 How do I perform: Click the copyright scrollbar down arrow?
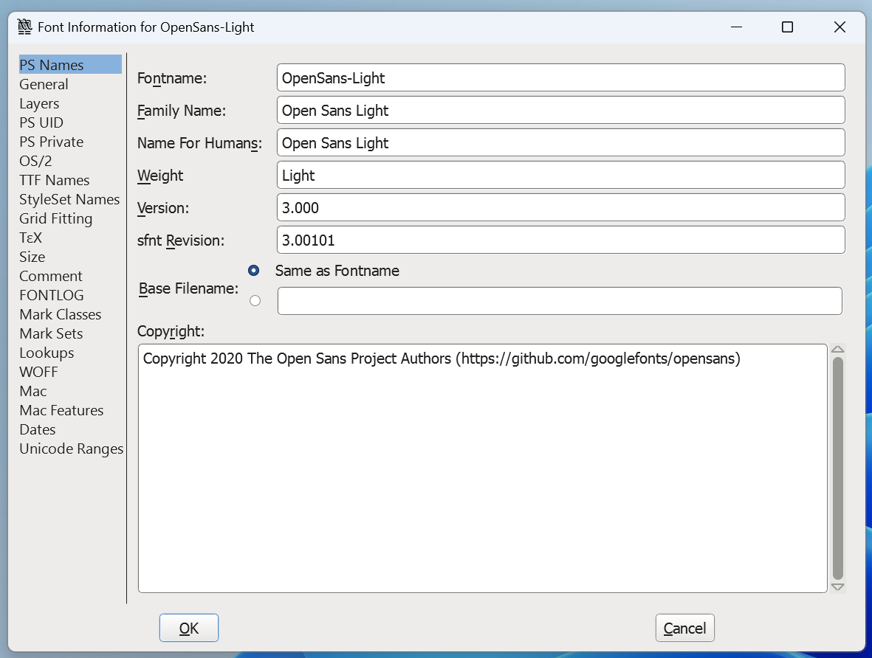[x=837, y=586]
